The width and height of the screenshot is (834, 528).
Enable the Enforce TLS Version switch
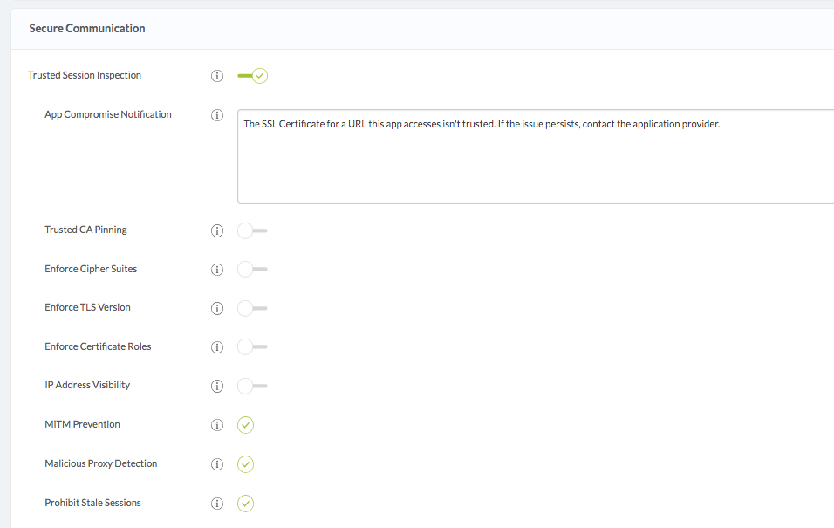coord(250,308)
